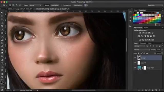Screen dimensions: 164x92
Task: Open the Essentials workspace dropdown
Action: [155, 5]
